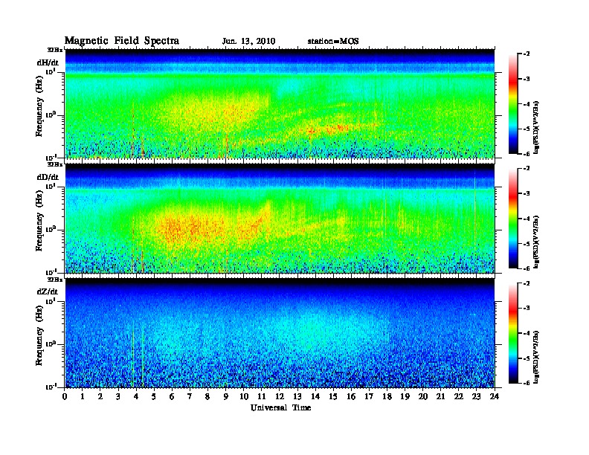Screen dimensions: 589x455
Task: Click the '5' hour tick label
Action: pyautogui.click(x=154, y=396)
